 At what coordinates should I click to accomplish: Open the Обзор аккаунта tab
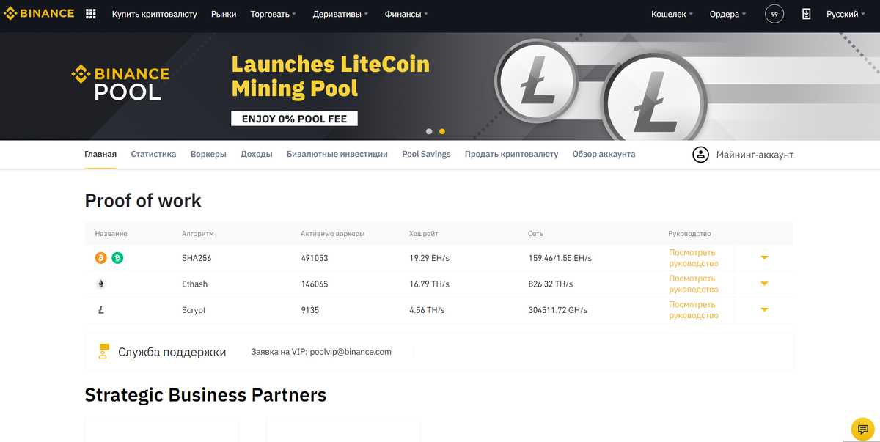click(604, 154)
